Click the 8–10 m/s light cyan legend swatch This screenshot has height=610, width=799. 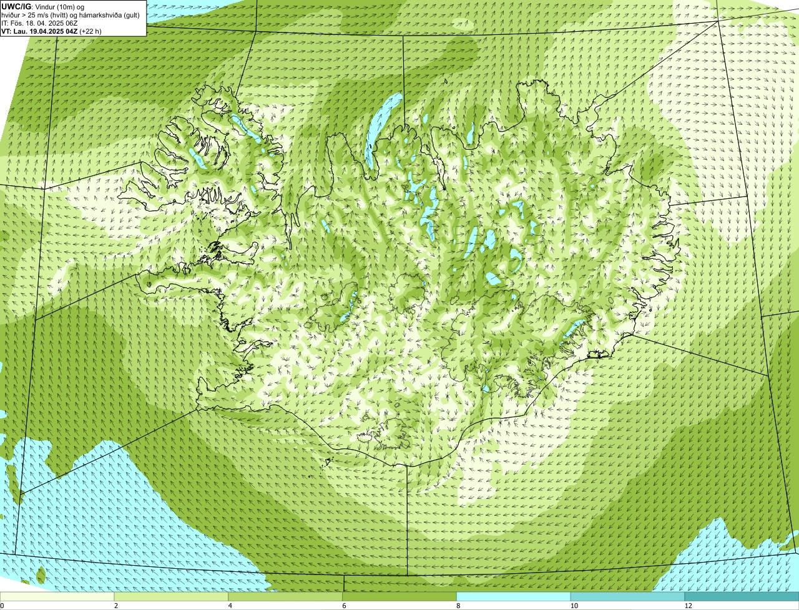pos(514,596)
